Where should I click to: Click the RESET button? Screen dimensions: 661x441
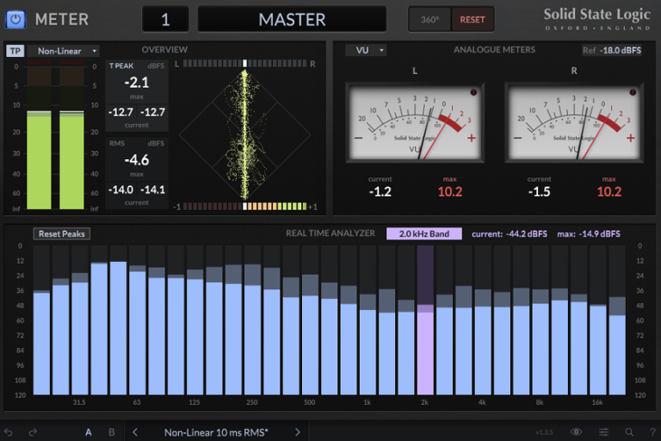[x=473, y=20]
